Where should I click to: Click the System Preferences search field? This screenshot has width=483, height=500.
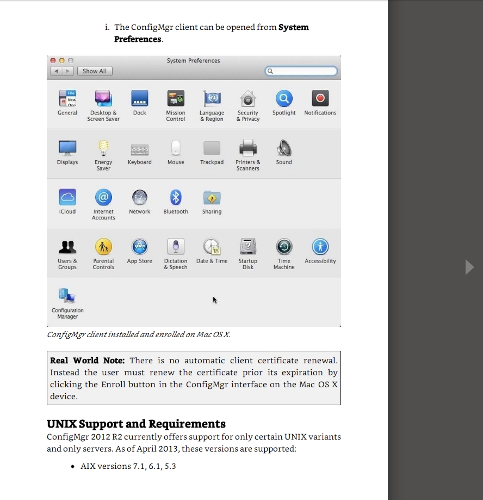(301, 71)
